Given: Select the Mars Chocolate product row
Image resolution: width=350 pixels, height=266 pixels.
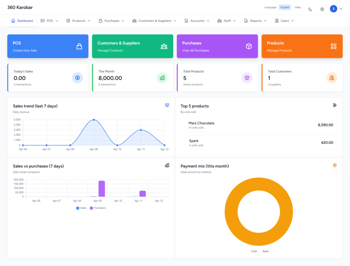Looking at the screenshot, I should (258, 125).
